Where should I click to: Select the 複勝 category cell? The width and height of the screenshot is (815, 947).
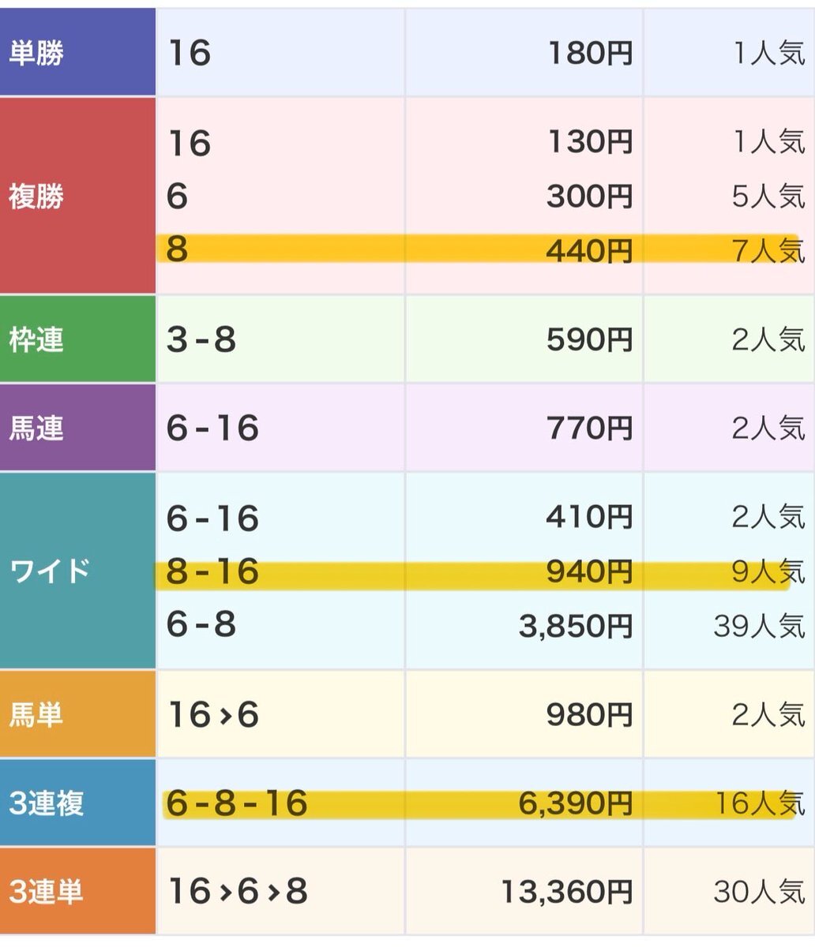pyautogui.click(x=36, y=196)
